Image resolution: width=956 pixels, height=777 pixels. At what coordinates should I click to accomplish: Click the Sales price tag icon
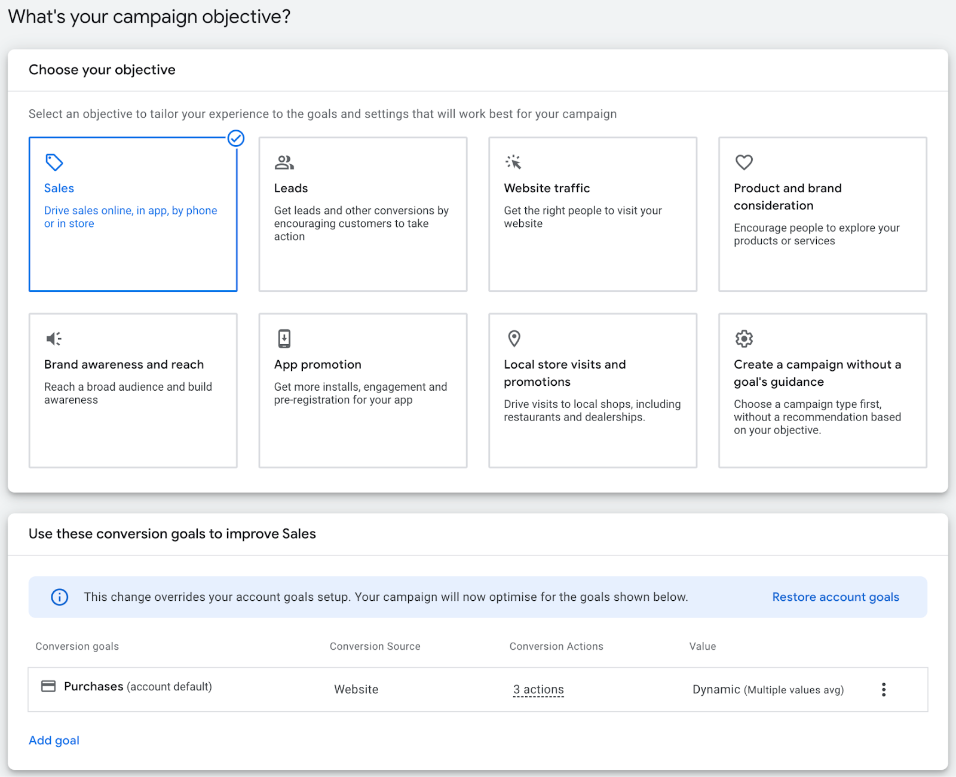54,162
